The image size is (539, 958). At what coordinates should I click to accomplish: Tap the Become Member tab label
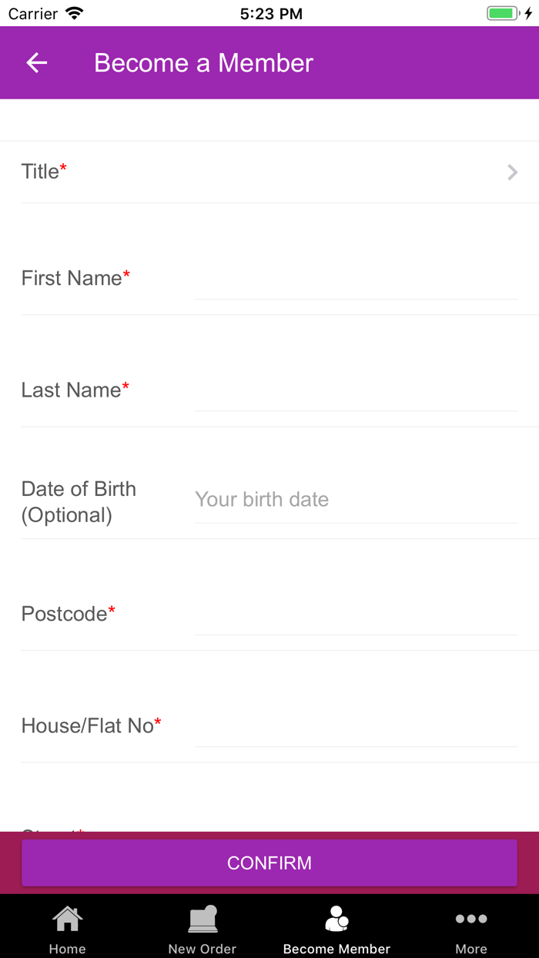click(x=336, y=949)
